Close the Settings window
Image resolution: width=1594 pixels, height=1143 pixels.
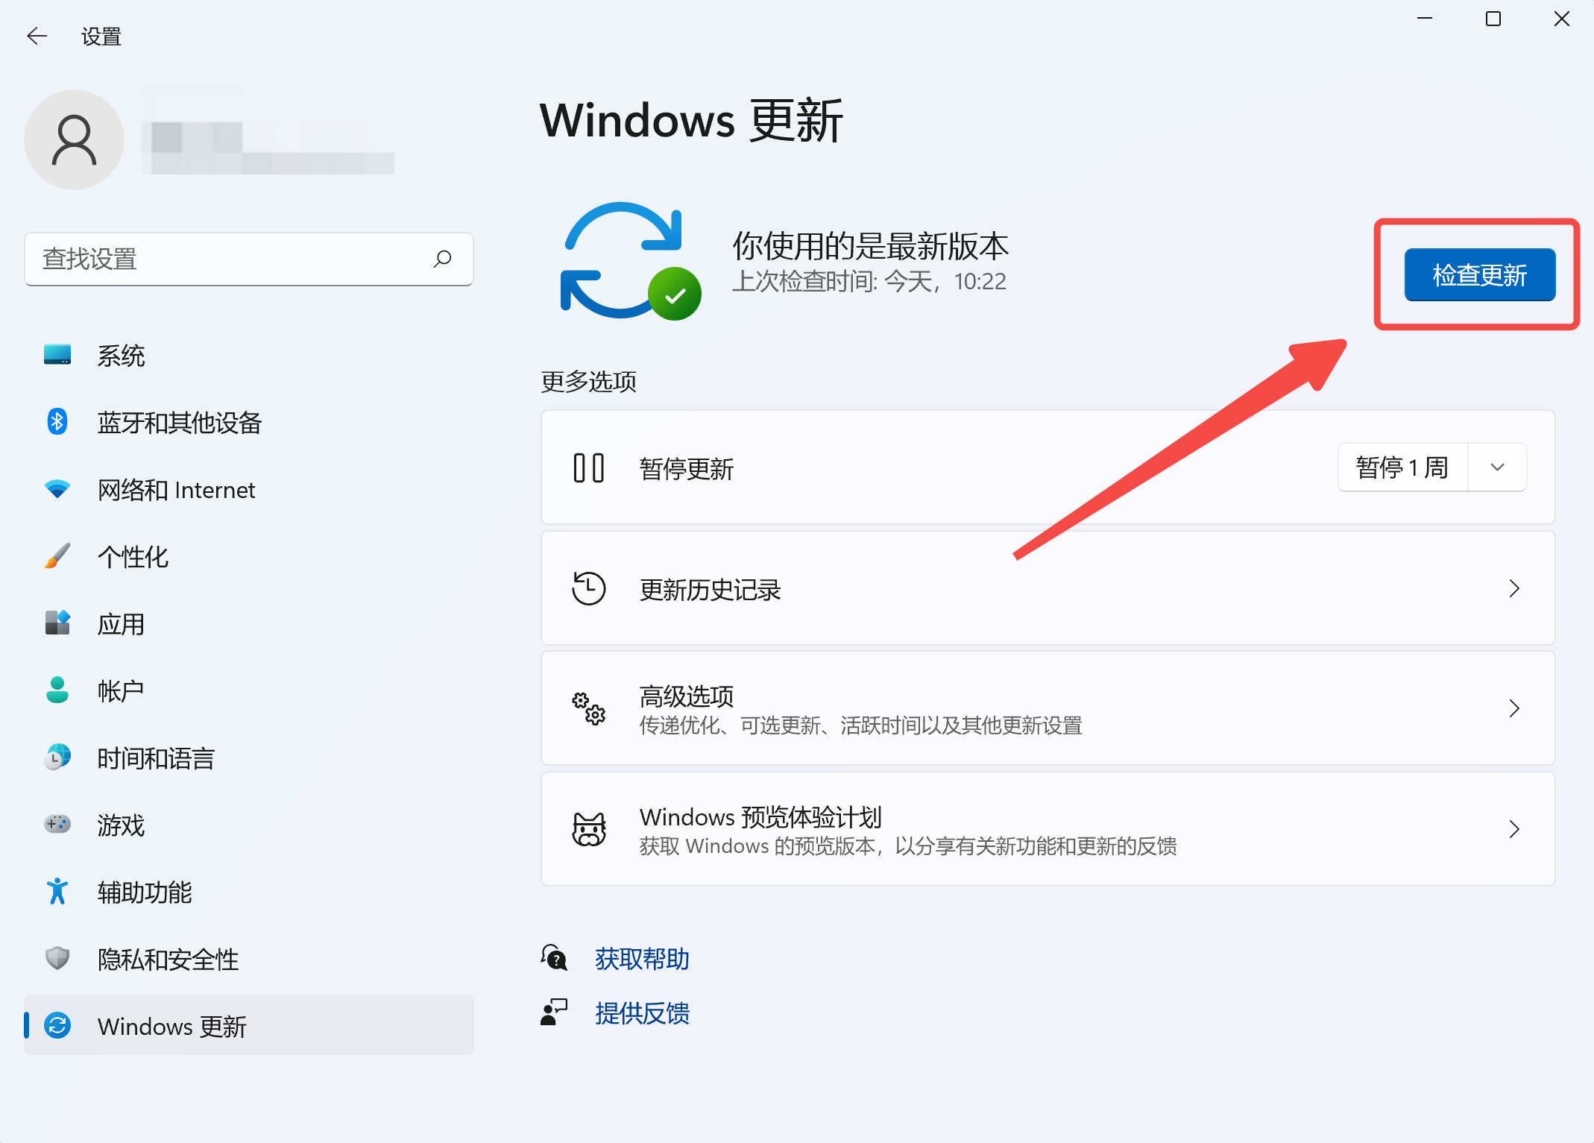point(1562,19)
